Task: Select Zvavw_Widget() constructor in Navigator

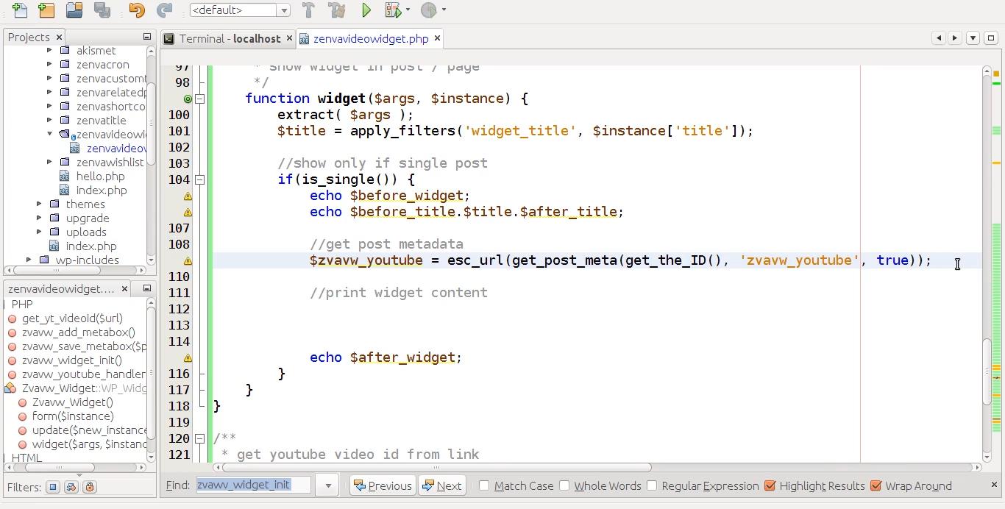Action: 73,402
